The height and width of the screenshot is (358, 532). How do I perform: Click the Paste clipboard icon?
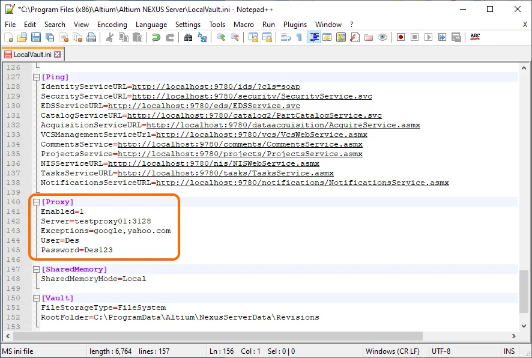[138, 37]
